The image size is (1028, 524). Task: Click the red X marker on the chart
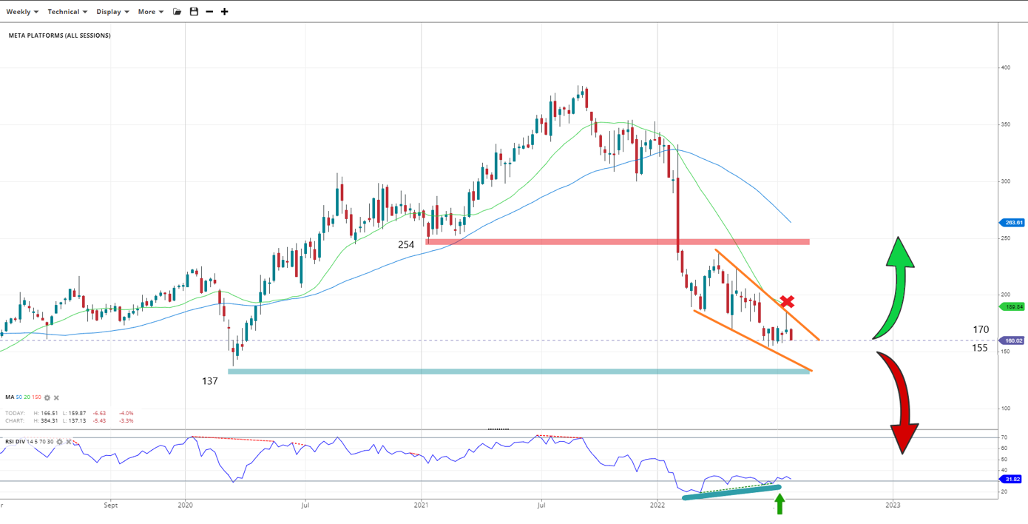(787, 302)
